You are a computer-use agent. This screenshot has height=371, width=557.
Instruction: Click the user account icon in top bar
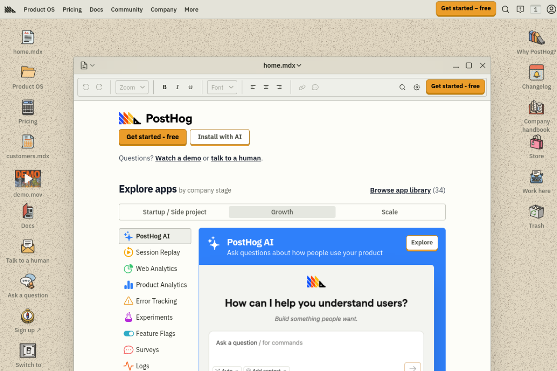551,9
